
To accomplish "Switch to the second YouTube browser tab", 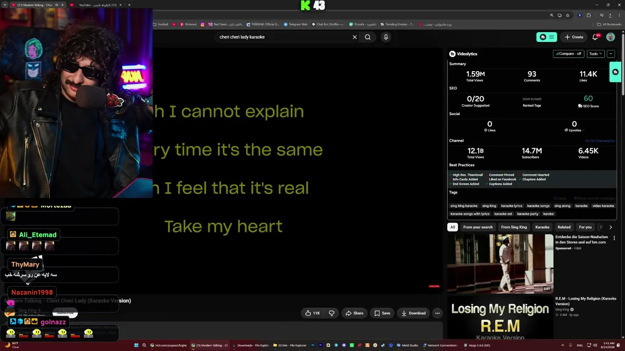I will 98,5.
